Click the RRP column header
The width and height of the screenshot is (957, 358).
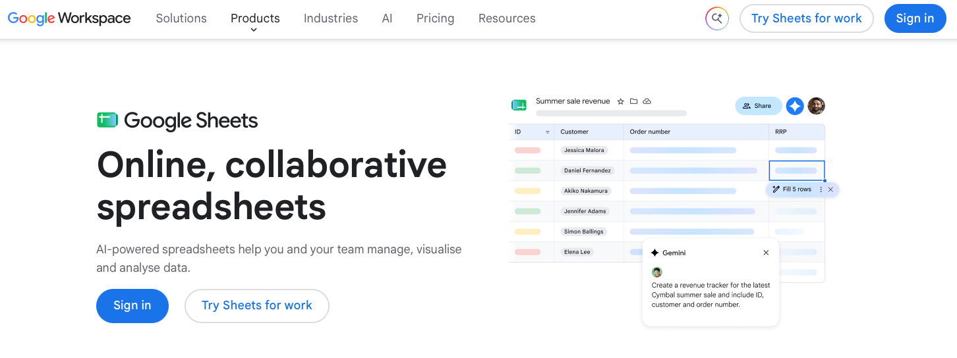(x=781, y=132)
